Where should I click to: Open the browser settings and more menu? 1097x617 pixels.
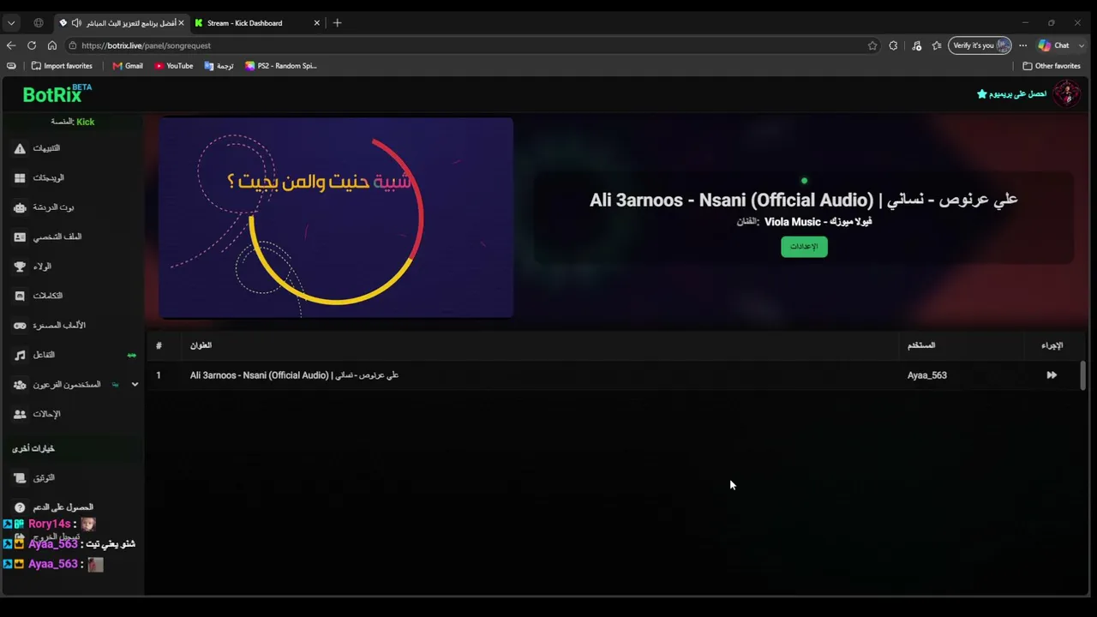[1022, 45]
